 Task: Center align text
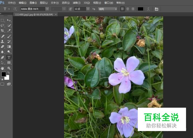tap(128, 9)
